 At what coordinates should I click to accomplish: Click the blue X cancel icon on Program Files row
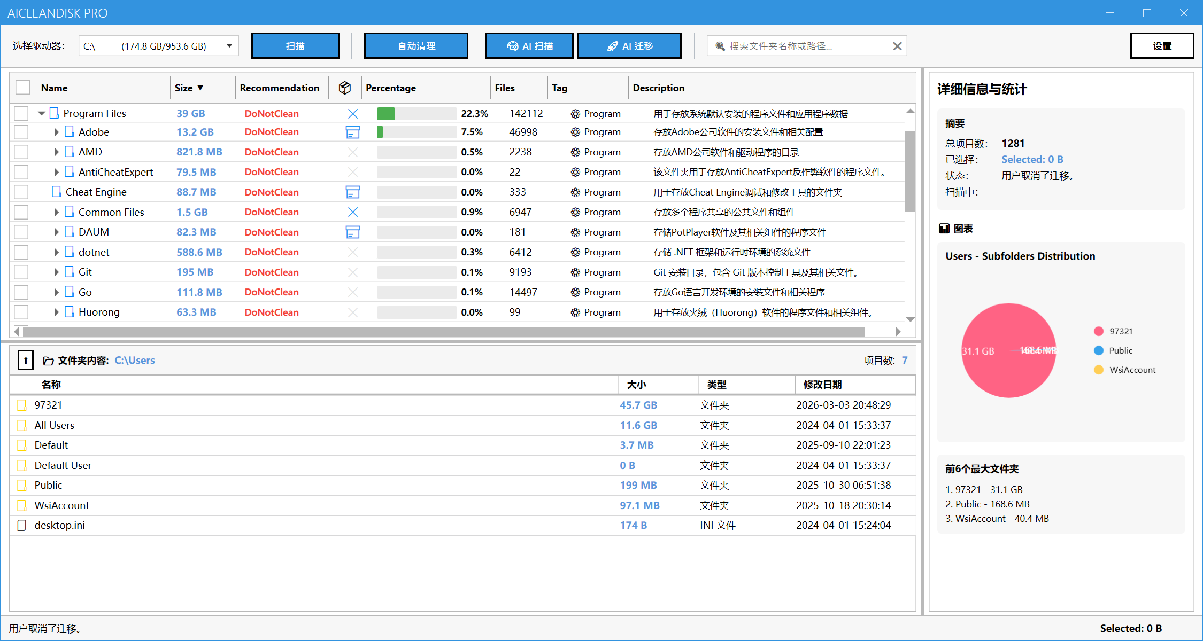[352, 113]
